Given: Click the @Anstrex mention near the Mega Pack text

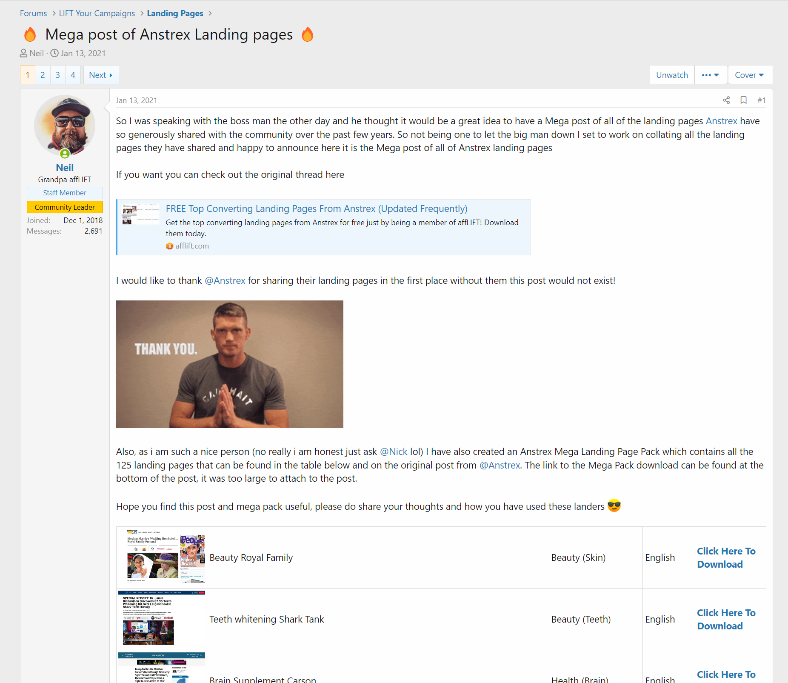Looking at the screenshot, I should tap(500, 465).
